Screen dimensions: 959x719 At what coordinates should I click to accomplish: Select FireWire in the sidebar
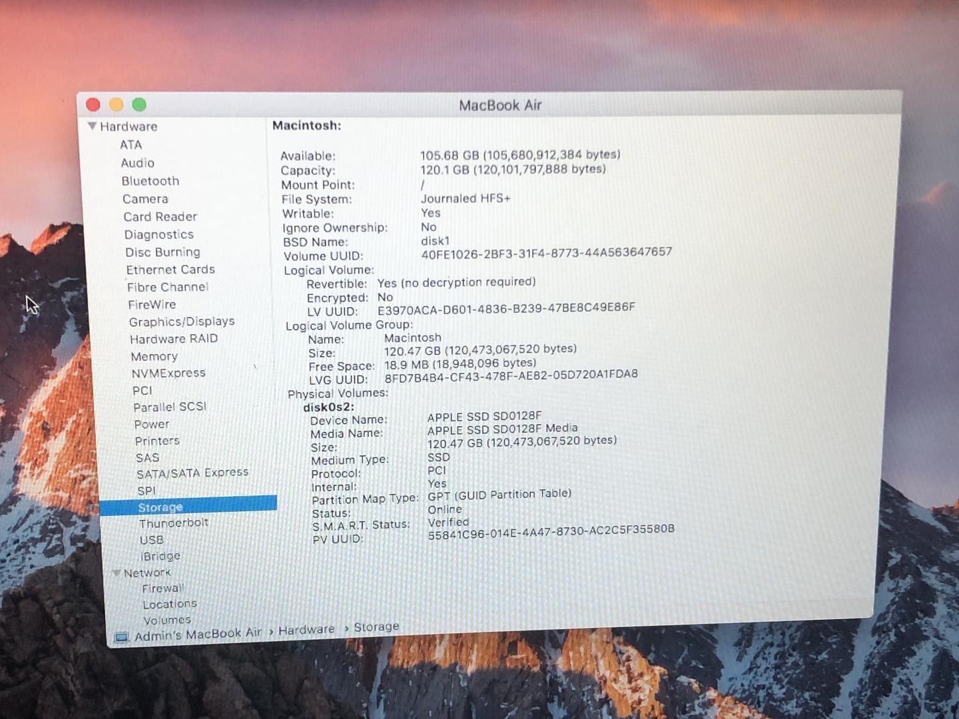[152, 304]
